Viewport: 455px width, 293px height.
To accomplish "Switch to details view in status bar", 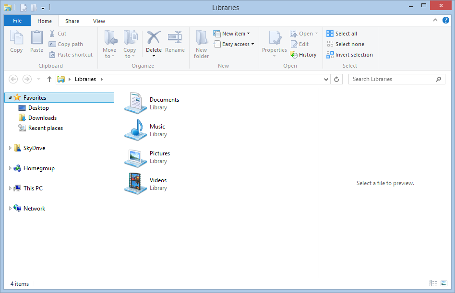I will [433, 283].
